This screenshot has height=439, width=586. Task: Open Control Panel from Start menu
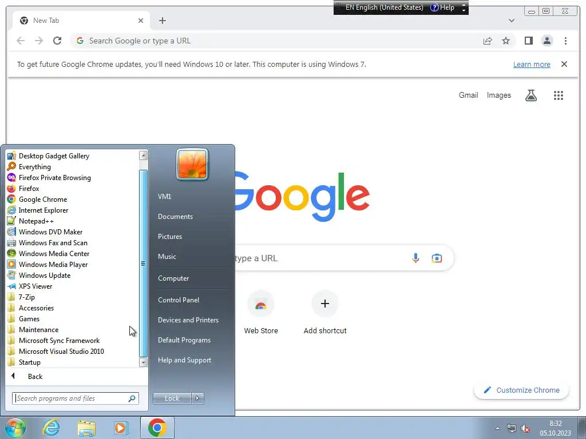point(179,300)
